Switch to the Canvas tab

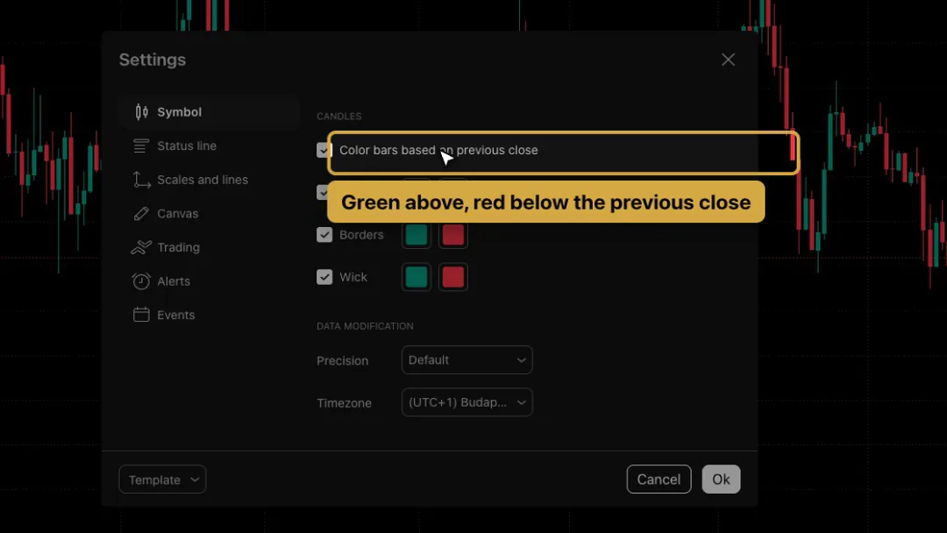pos(210,214)
